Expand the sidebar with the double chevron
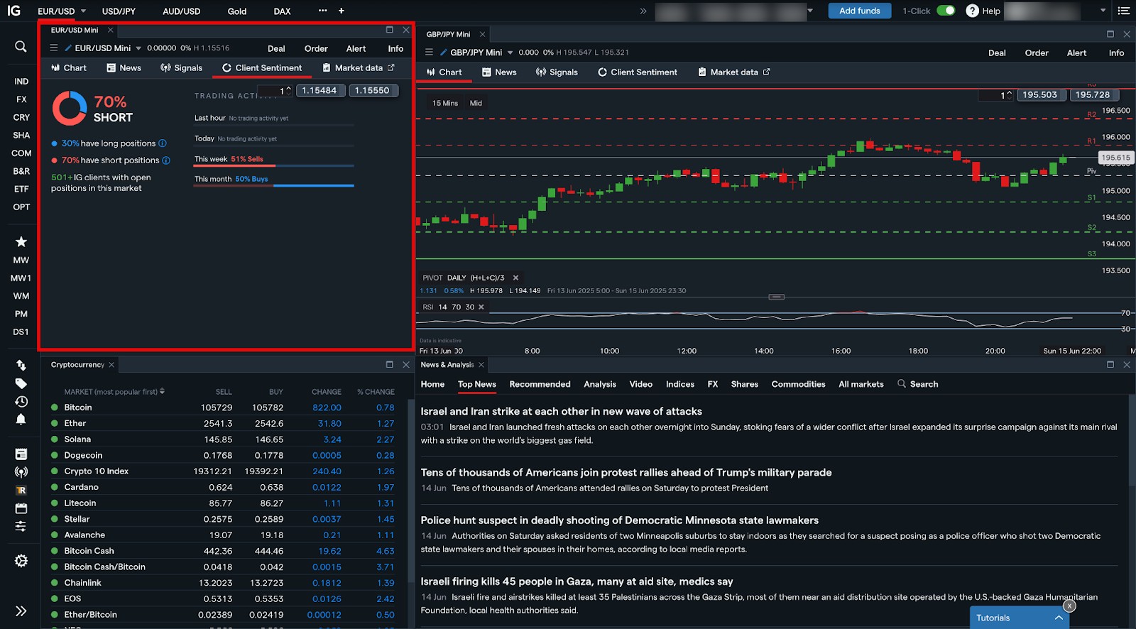 (x=21, y=611)
